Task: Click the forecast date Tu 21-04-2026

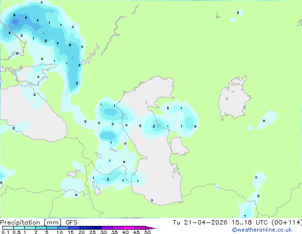Action: click(200, 223)
